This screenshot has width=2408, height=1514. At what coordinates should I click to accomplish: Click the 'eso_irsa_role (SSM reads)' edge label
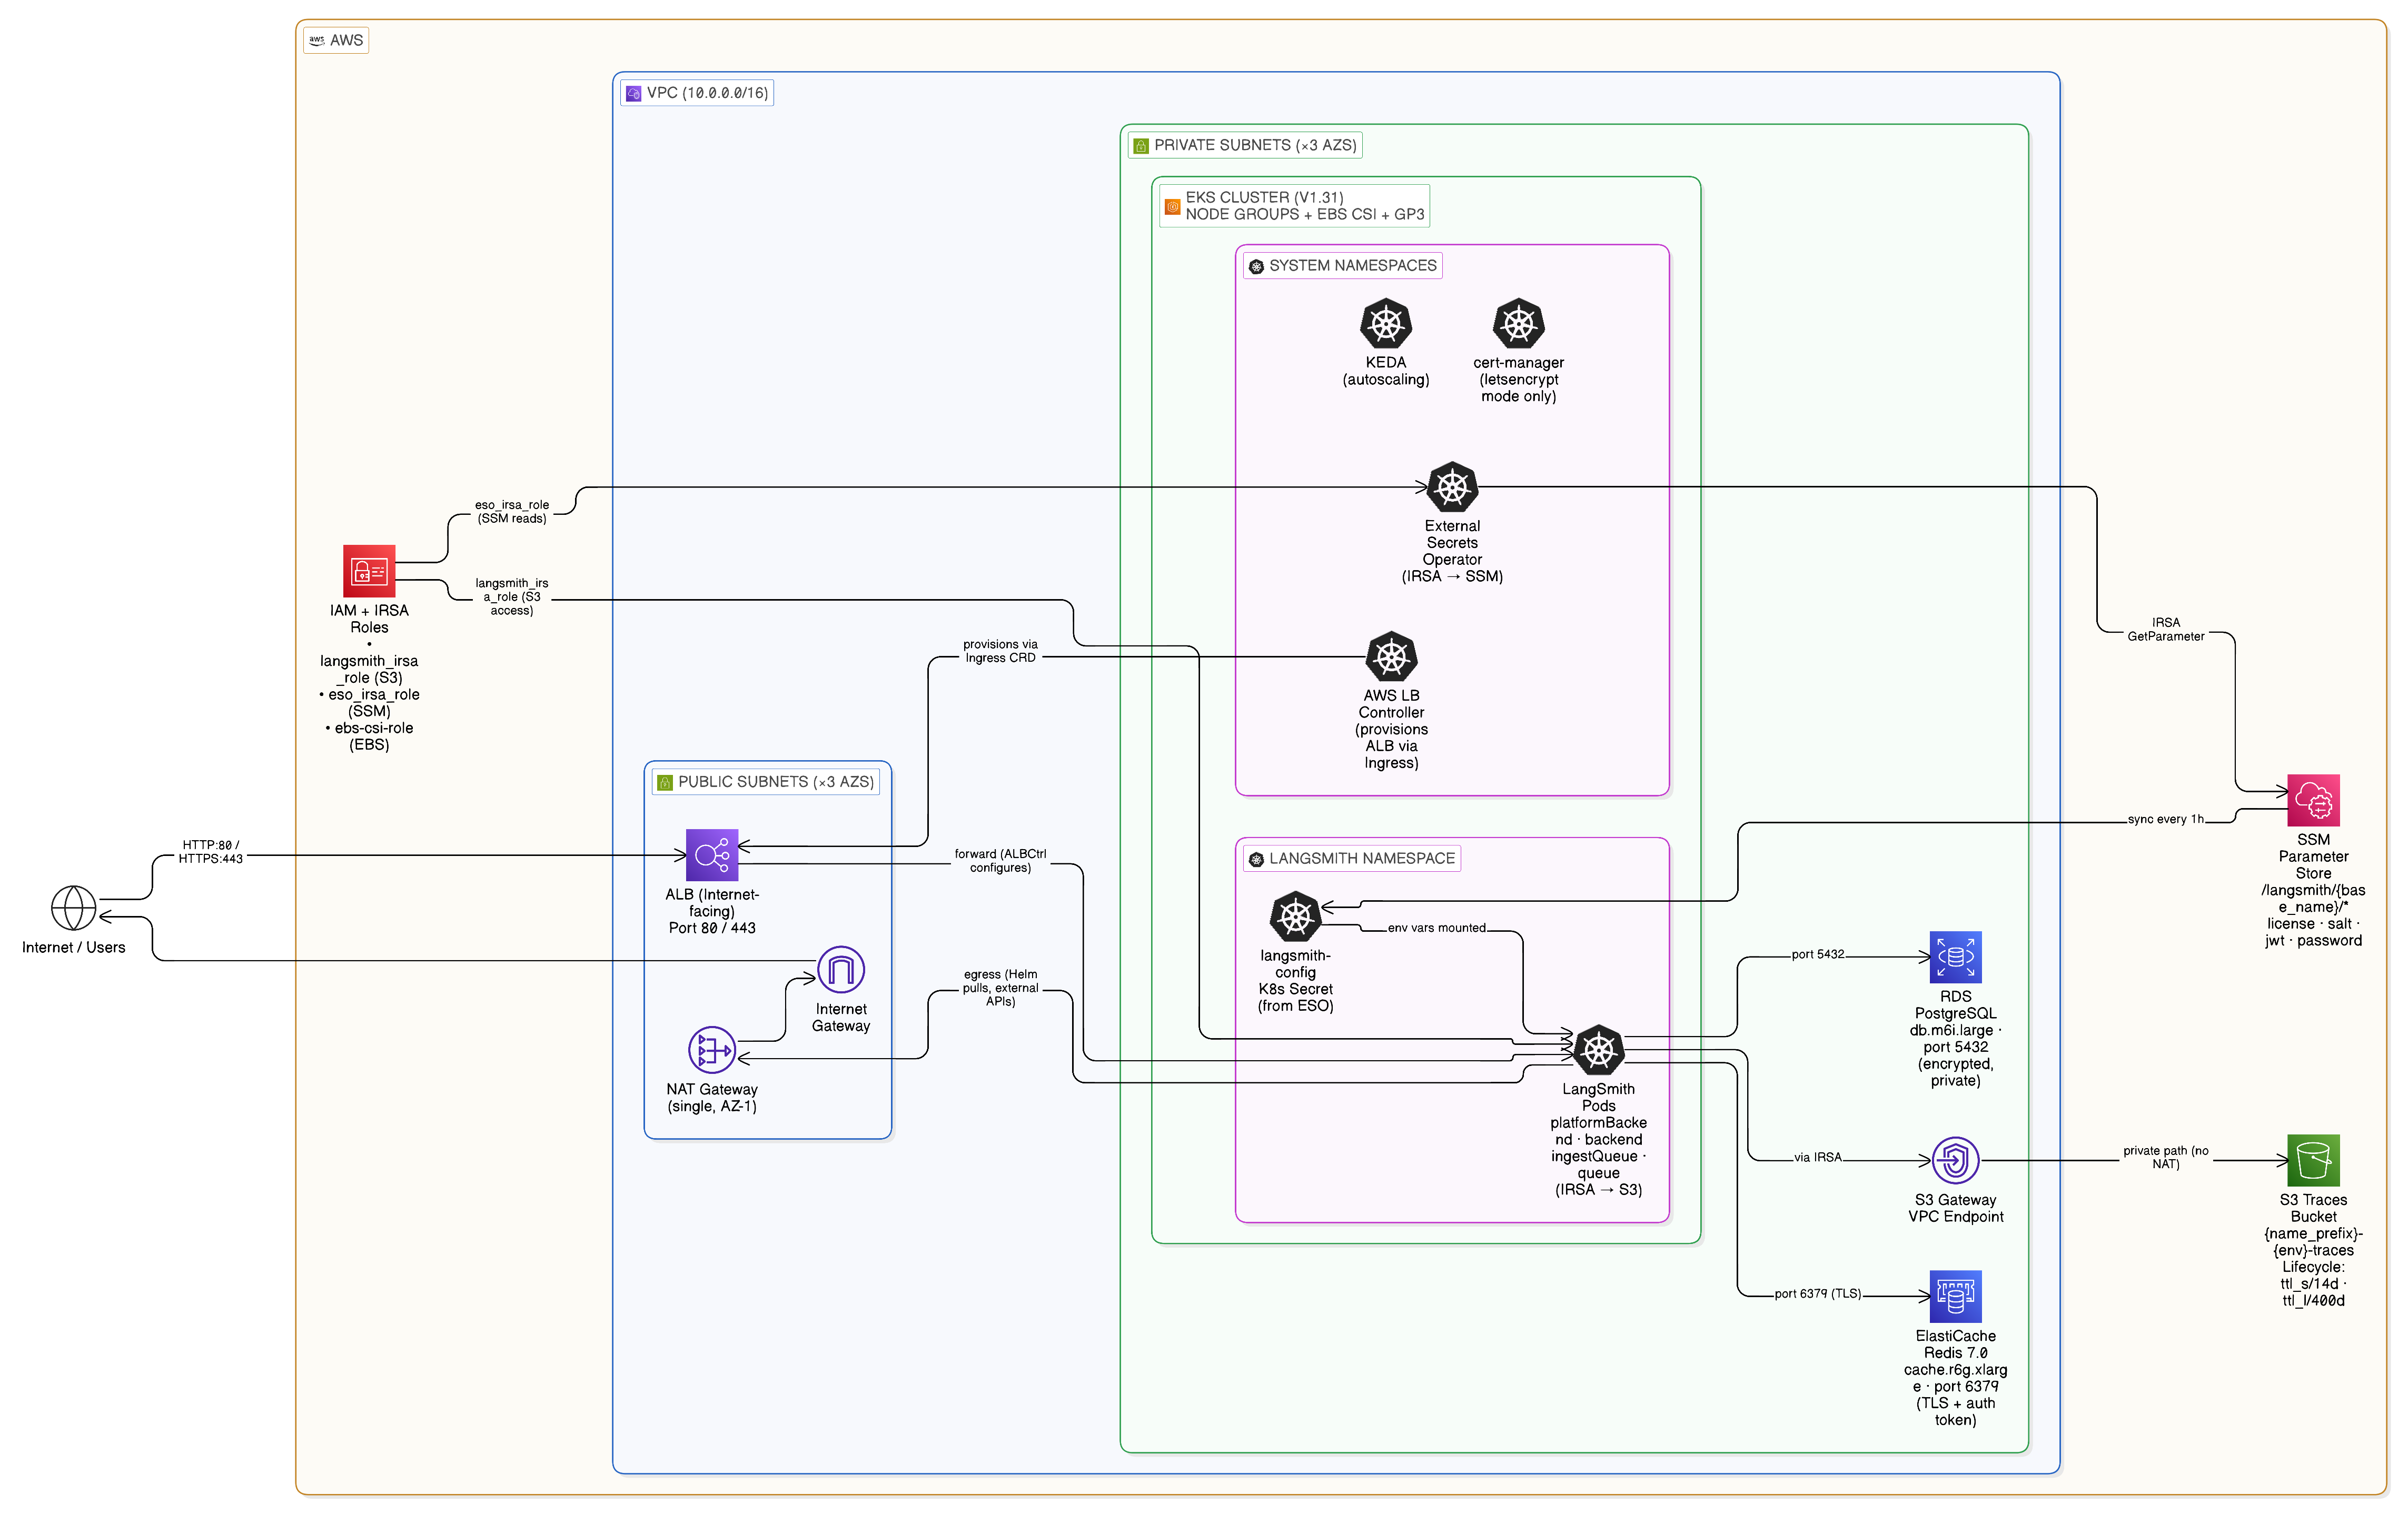click(512, 512)
